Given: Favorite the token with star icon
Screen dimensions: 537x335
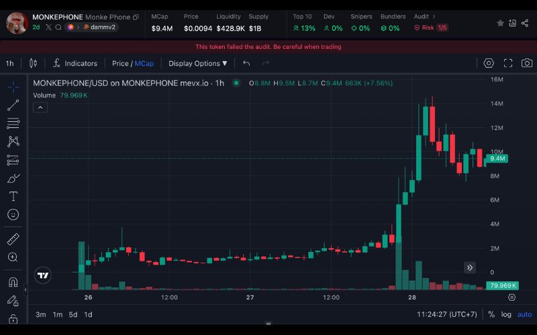Looking at the screenshot, I should (500, 23).
